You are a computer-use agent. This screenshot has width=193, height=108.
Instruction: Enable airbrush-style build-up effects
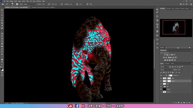point(62,4)
